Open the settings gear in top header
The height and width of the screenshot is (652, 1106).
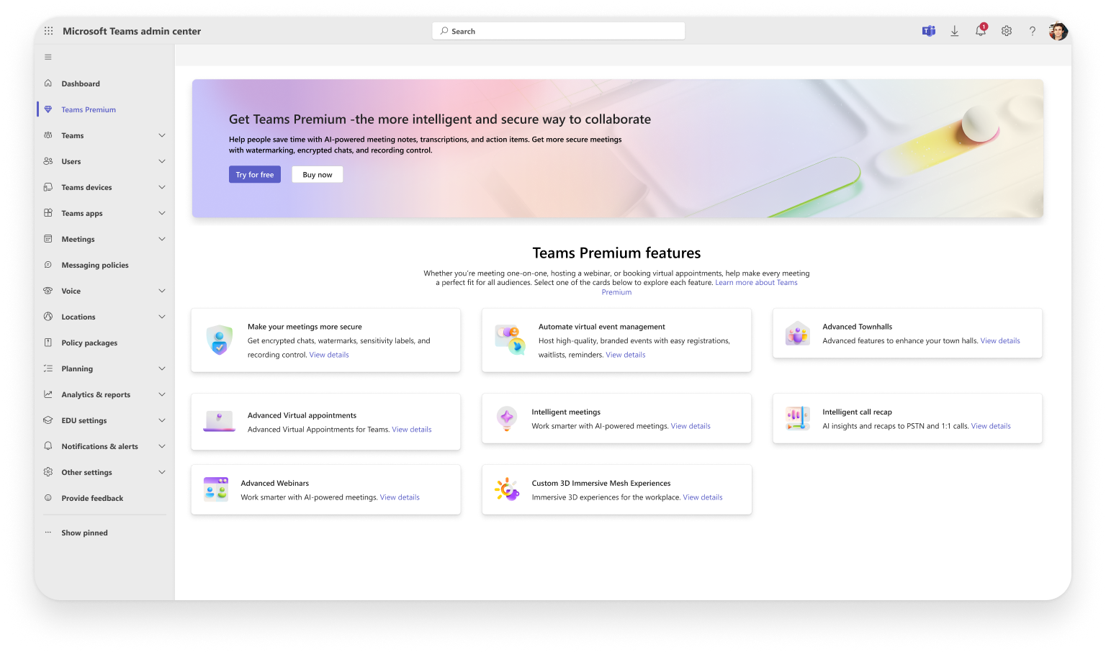(x=1007, y=31)
